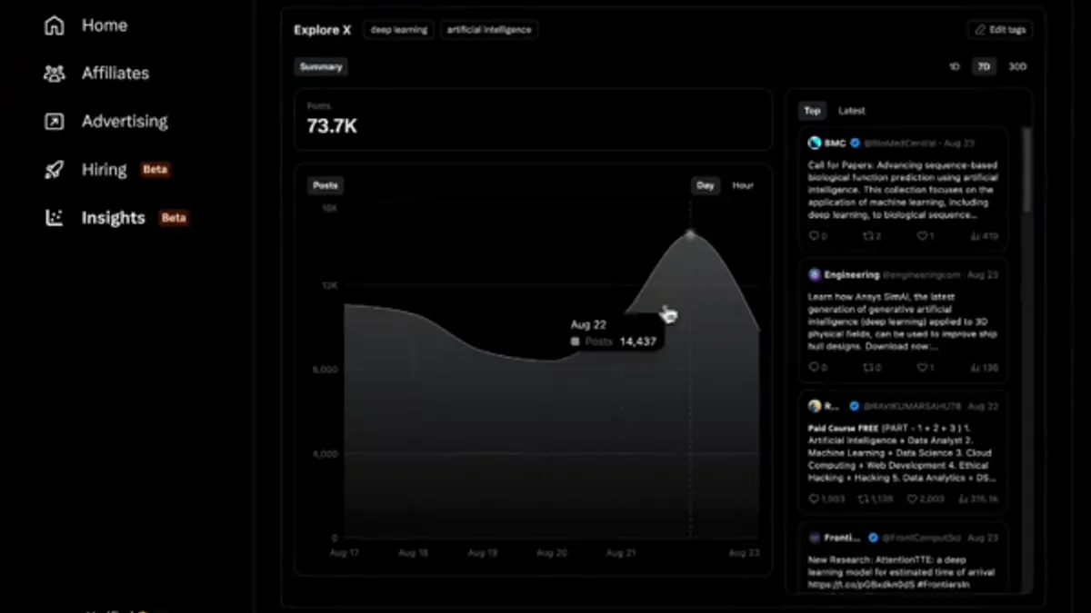
Task: Open the Engineering profile avatar
Action: tap(815, 275)
